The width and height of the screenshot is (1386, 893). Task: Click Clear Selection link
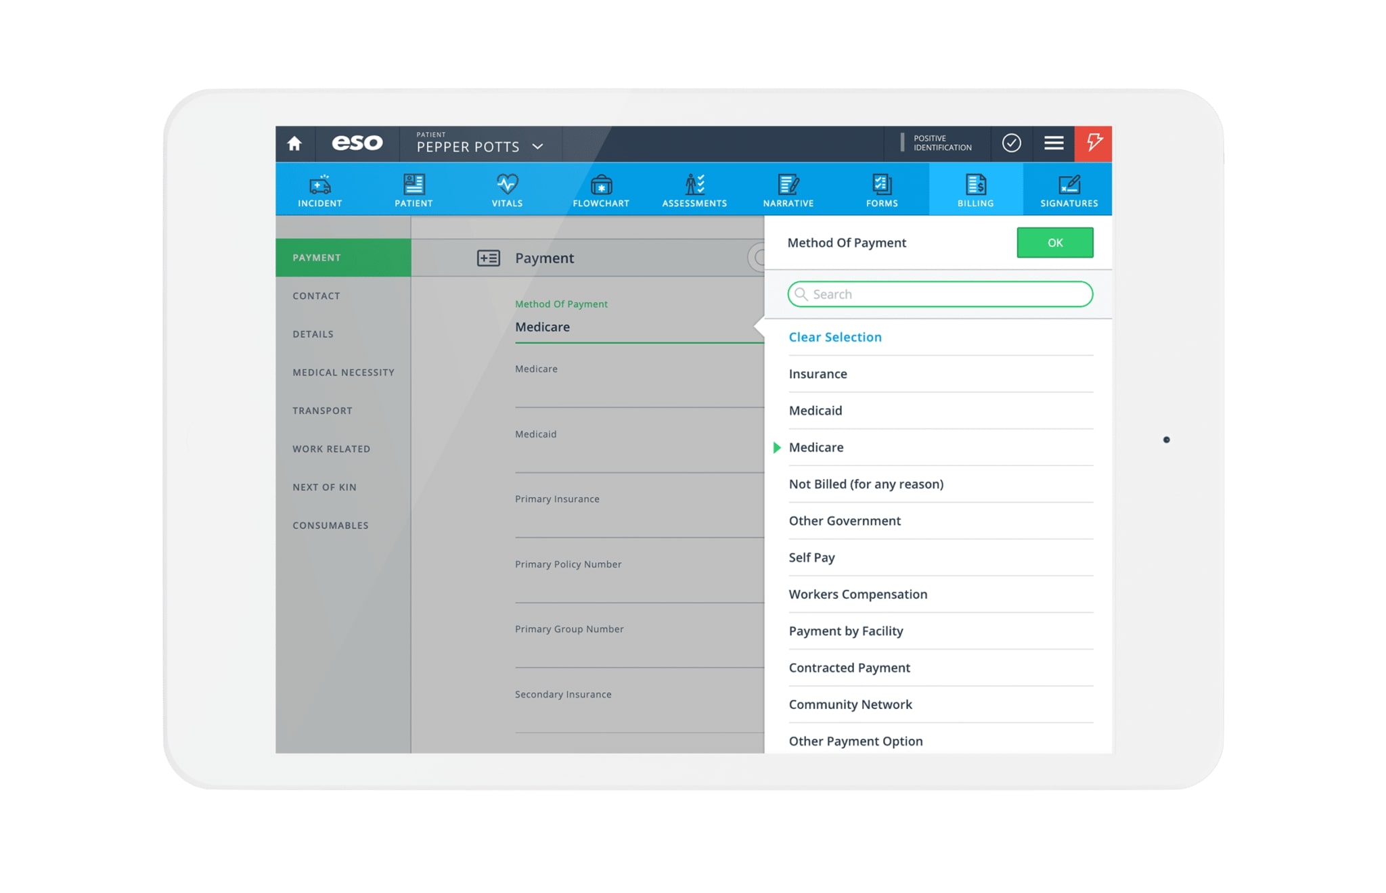click(835, 338)
